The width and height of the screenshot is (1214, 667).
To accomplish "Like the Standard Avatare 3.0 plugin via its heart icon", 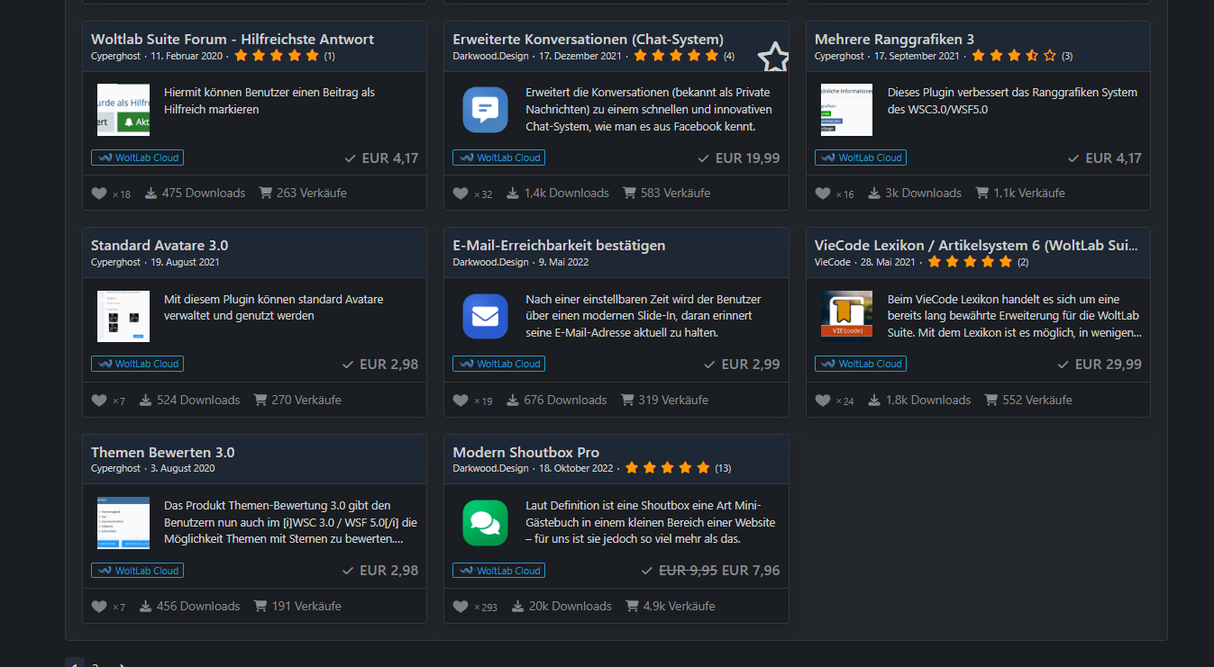I will [x=99, y=401].
